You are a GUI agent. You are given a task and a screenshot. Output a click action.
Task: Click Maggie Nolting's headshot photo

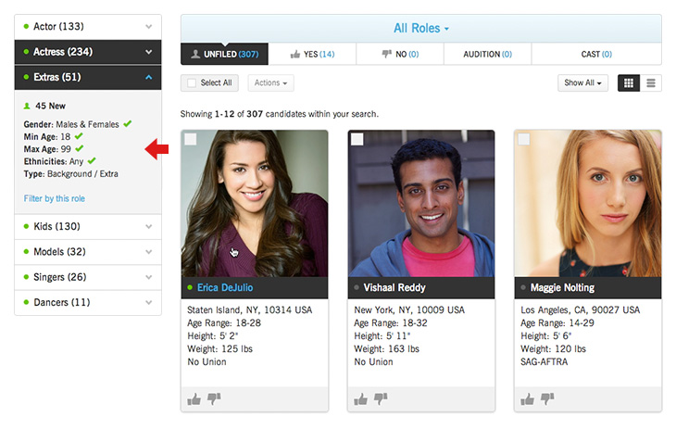(x=588, y=204)
